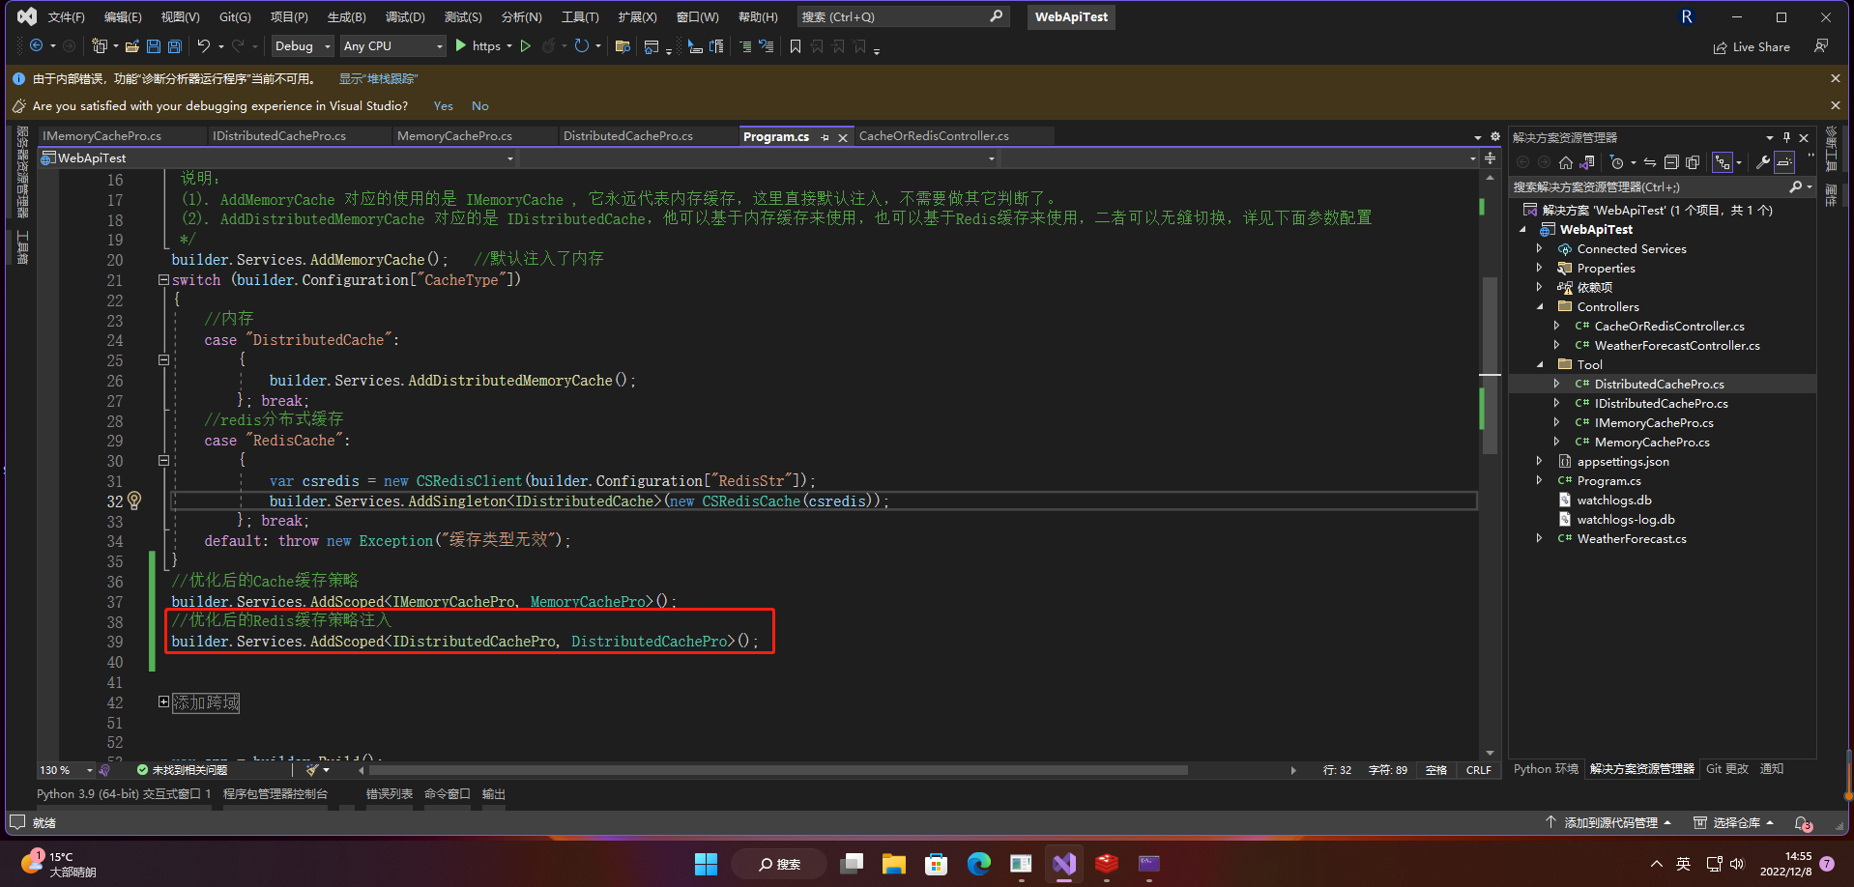Image resolution: width=1854 pixels, height=887 pixels.
Task: Click No on debugging satisfaction prompt
Action: click(480, 106)
